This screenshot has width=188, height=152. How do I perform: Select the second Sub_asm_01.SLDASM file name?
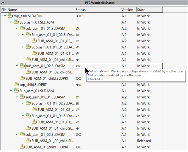tap(37, 91)
